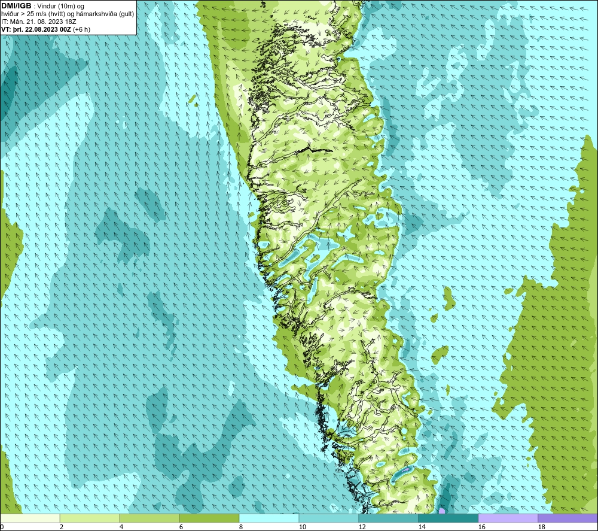598x531 pixels.
Task: Click scale label 18 under the color bar
Action: point(542,527)
